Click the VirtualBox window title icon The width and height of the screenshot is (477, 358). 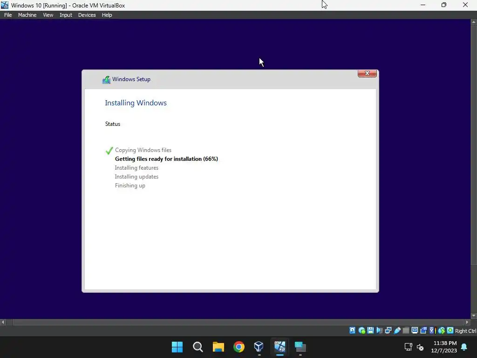pos(5,5)
